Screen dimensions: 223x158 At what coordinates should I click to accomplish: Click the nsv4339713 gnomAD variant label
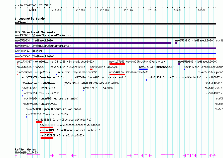[43, 35]
